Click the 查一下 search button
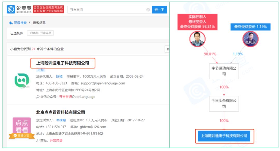The image size is (280, 151). pos(159,10)
